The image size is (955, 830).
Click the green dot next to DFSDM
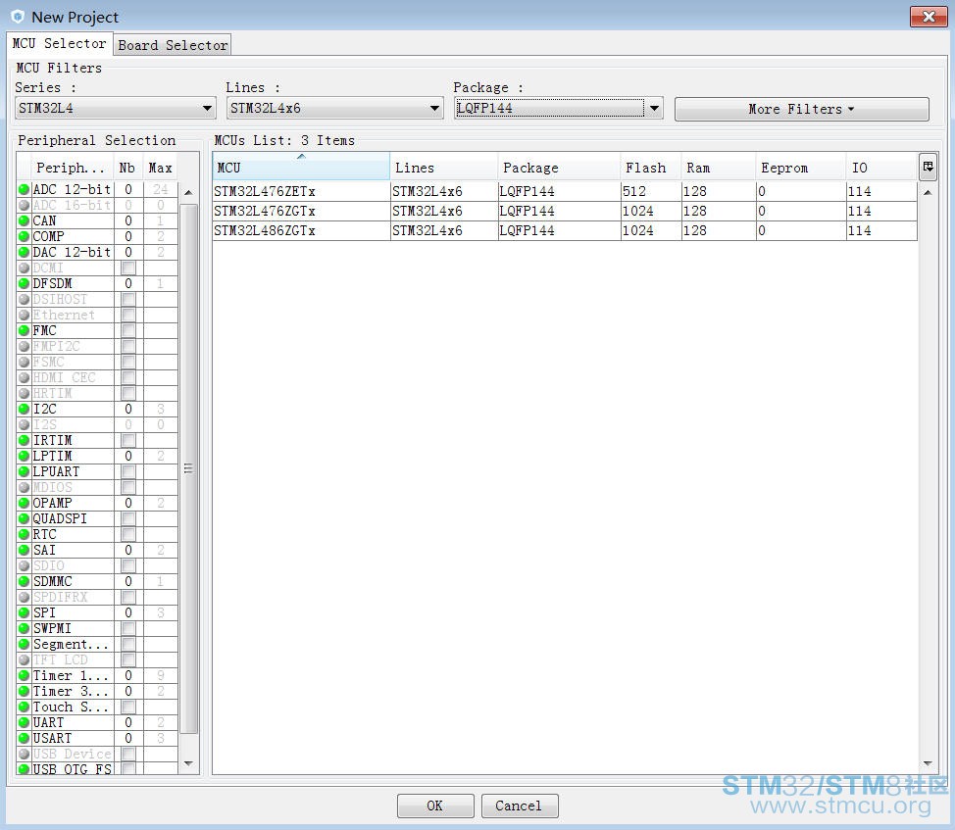pyautogui.click(x=24, y=283)
